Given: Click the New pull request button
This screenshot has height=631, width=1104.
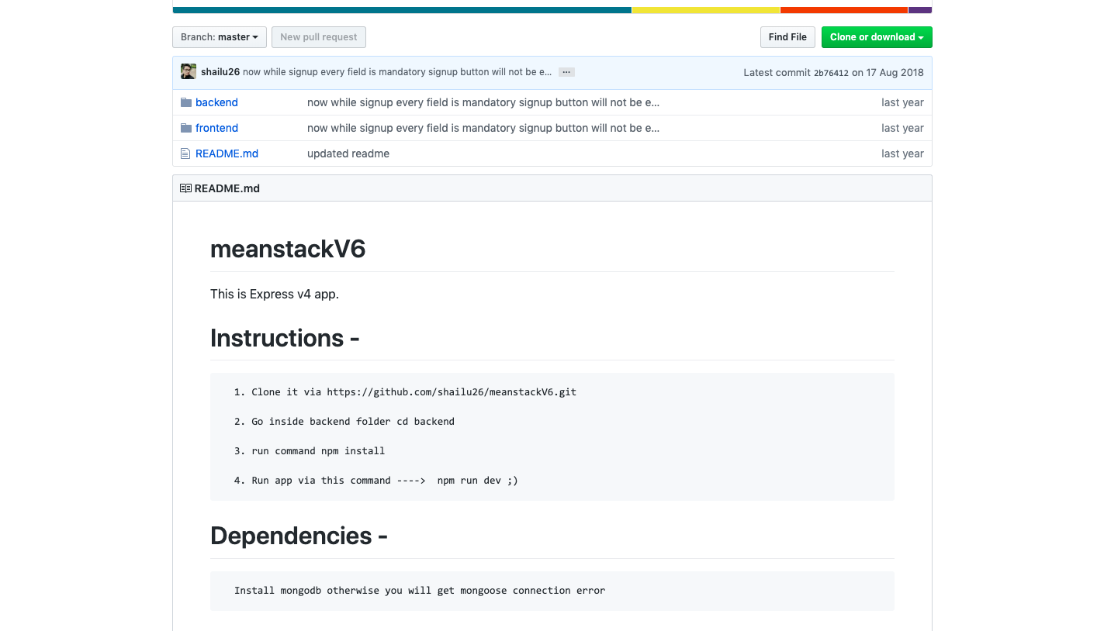Looking at the screenshot, I should (x=319, y=37).
